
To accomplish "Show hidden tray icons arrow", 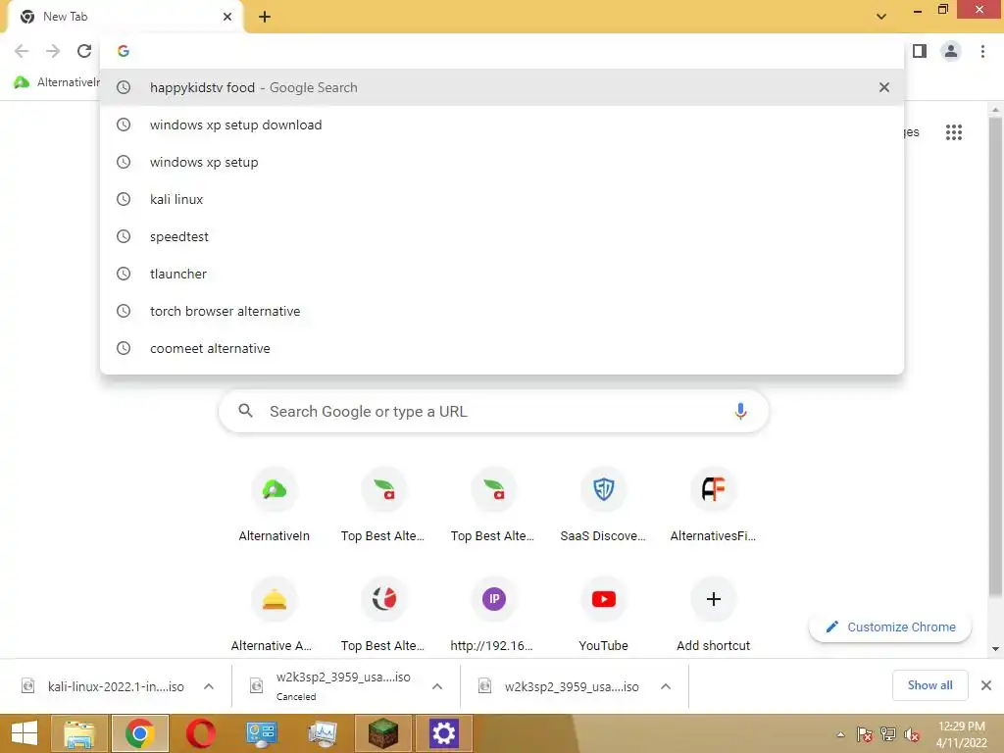I will pyautogui.click(x=840, y=734).
